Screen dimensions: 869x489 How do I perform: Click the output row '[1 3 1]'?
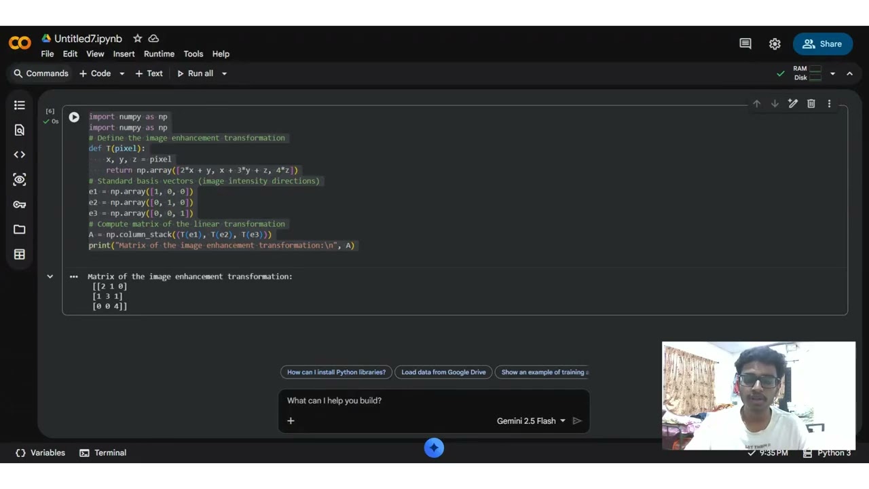pos(107,296)
